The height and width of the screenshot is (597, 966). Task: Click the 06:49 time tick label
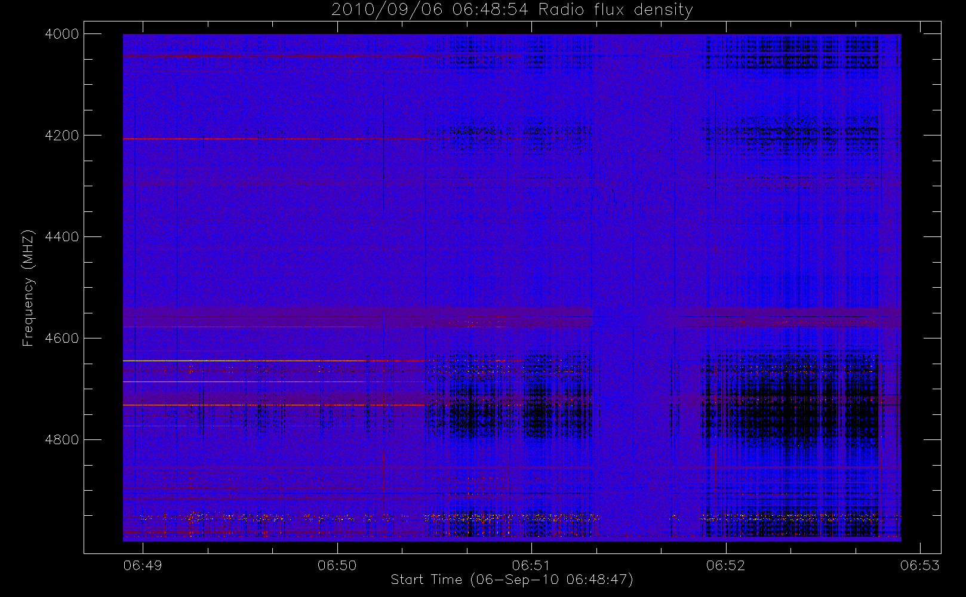point(143,565)
